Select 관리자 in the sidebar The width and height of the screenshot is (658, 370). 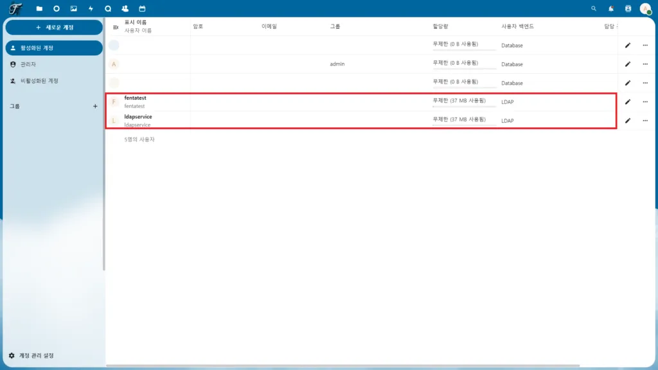(54, 64)
